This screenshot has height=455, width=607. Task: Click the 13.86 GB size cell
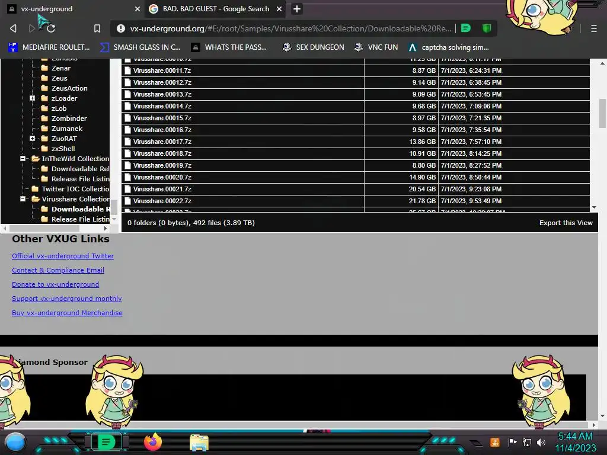[x=401, y=142]
